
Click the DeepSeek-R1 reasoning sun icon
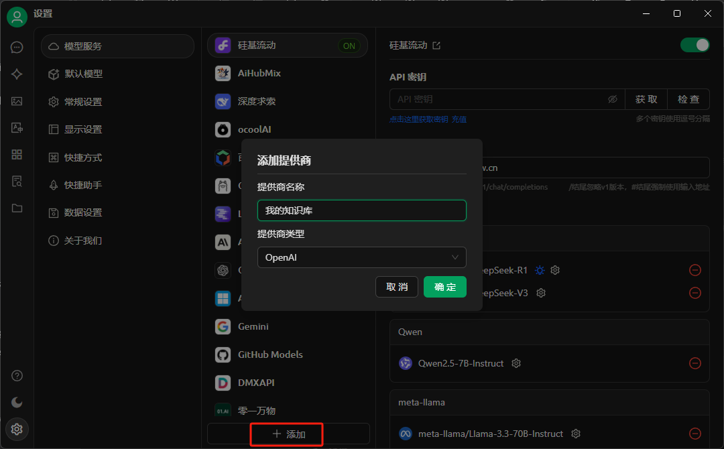(540, 270)
